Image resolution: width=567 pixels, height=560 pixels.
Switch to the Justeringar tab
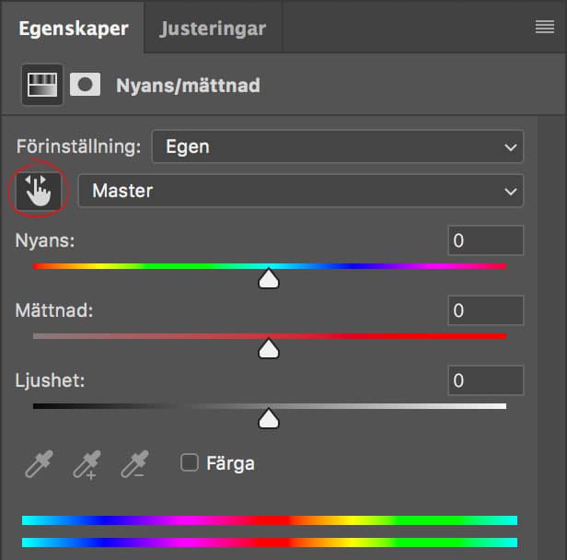213,29
